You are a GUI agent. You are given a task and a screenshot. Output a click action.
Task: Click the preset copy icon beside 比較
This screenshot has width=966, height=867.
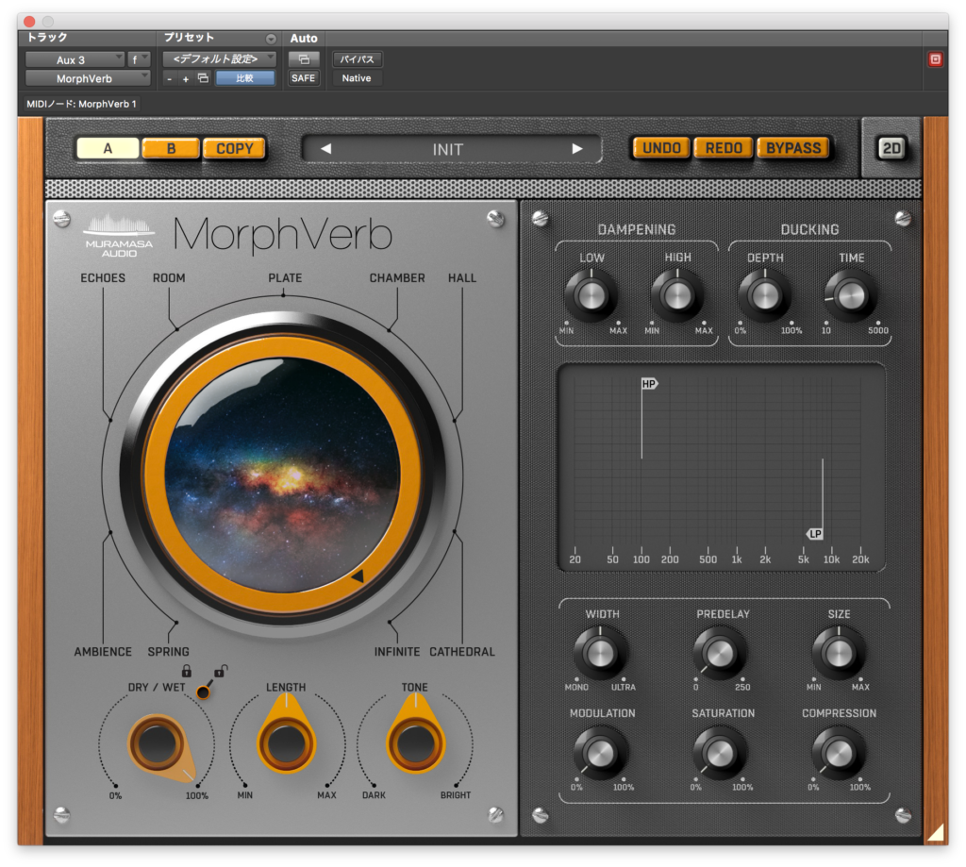pos(201,76)
